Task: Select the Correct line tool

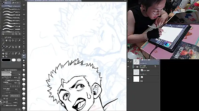Action: tap(6, 56)
